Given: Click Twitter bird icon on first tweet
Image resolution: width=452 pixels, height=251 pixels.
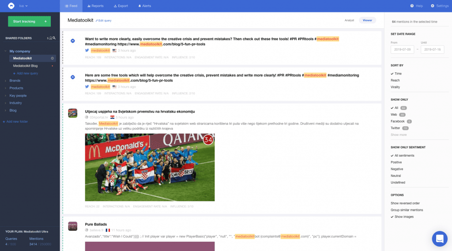Looking at the screenshot, I should pos(87,50).
